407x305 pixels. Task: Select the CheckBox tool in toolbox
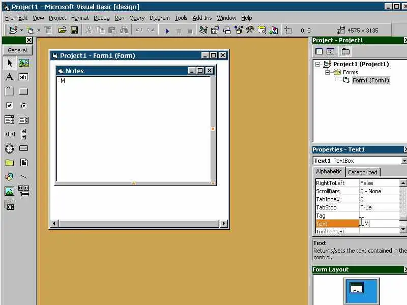pos(10,106)
